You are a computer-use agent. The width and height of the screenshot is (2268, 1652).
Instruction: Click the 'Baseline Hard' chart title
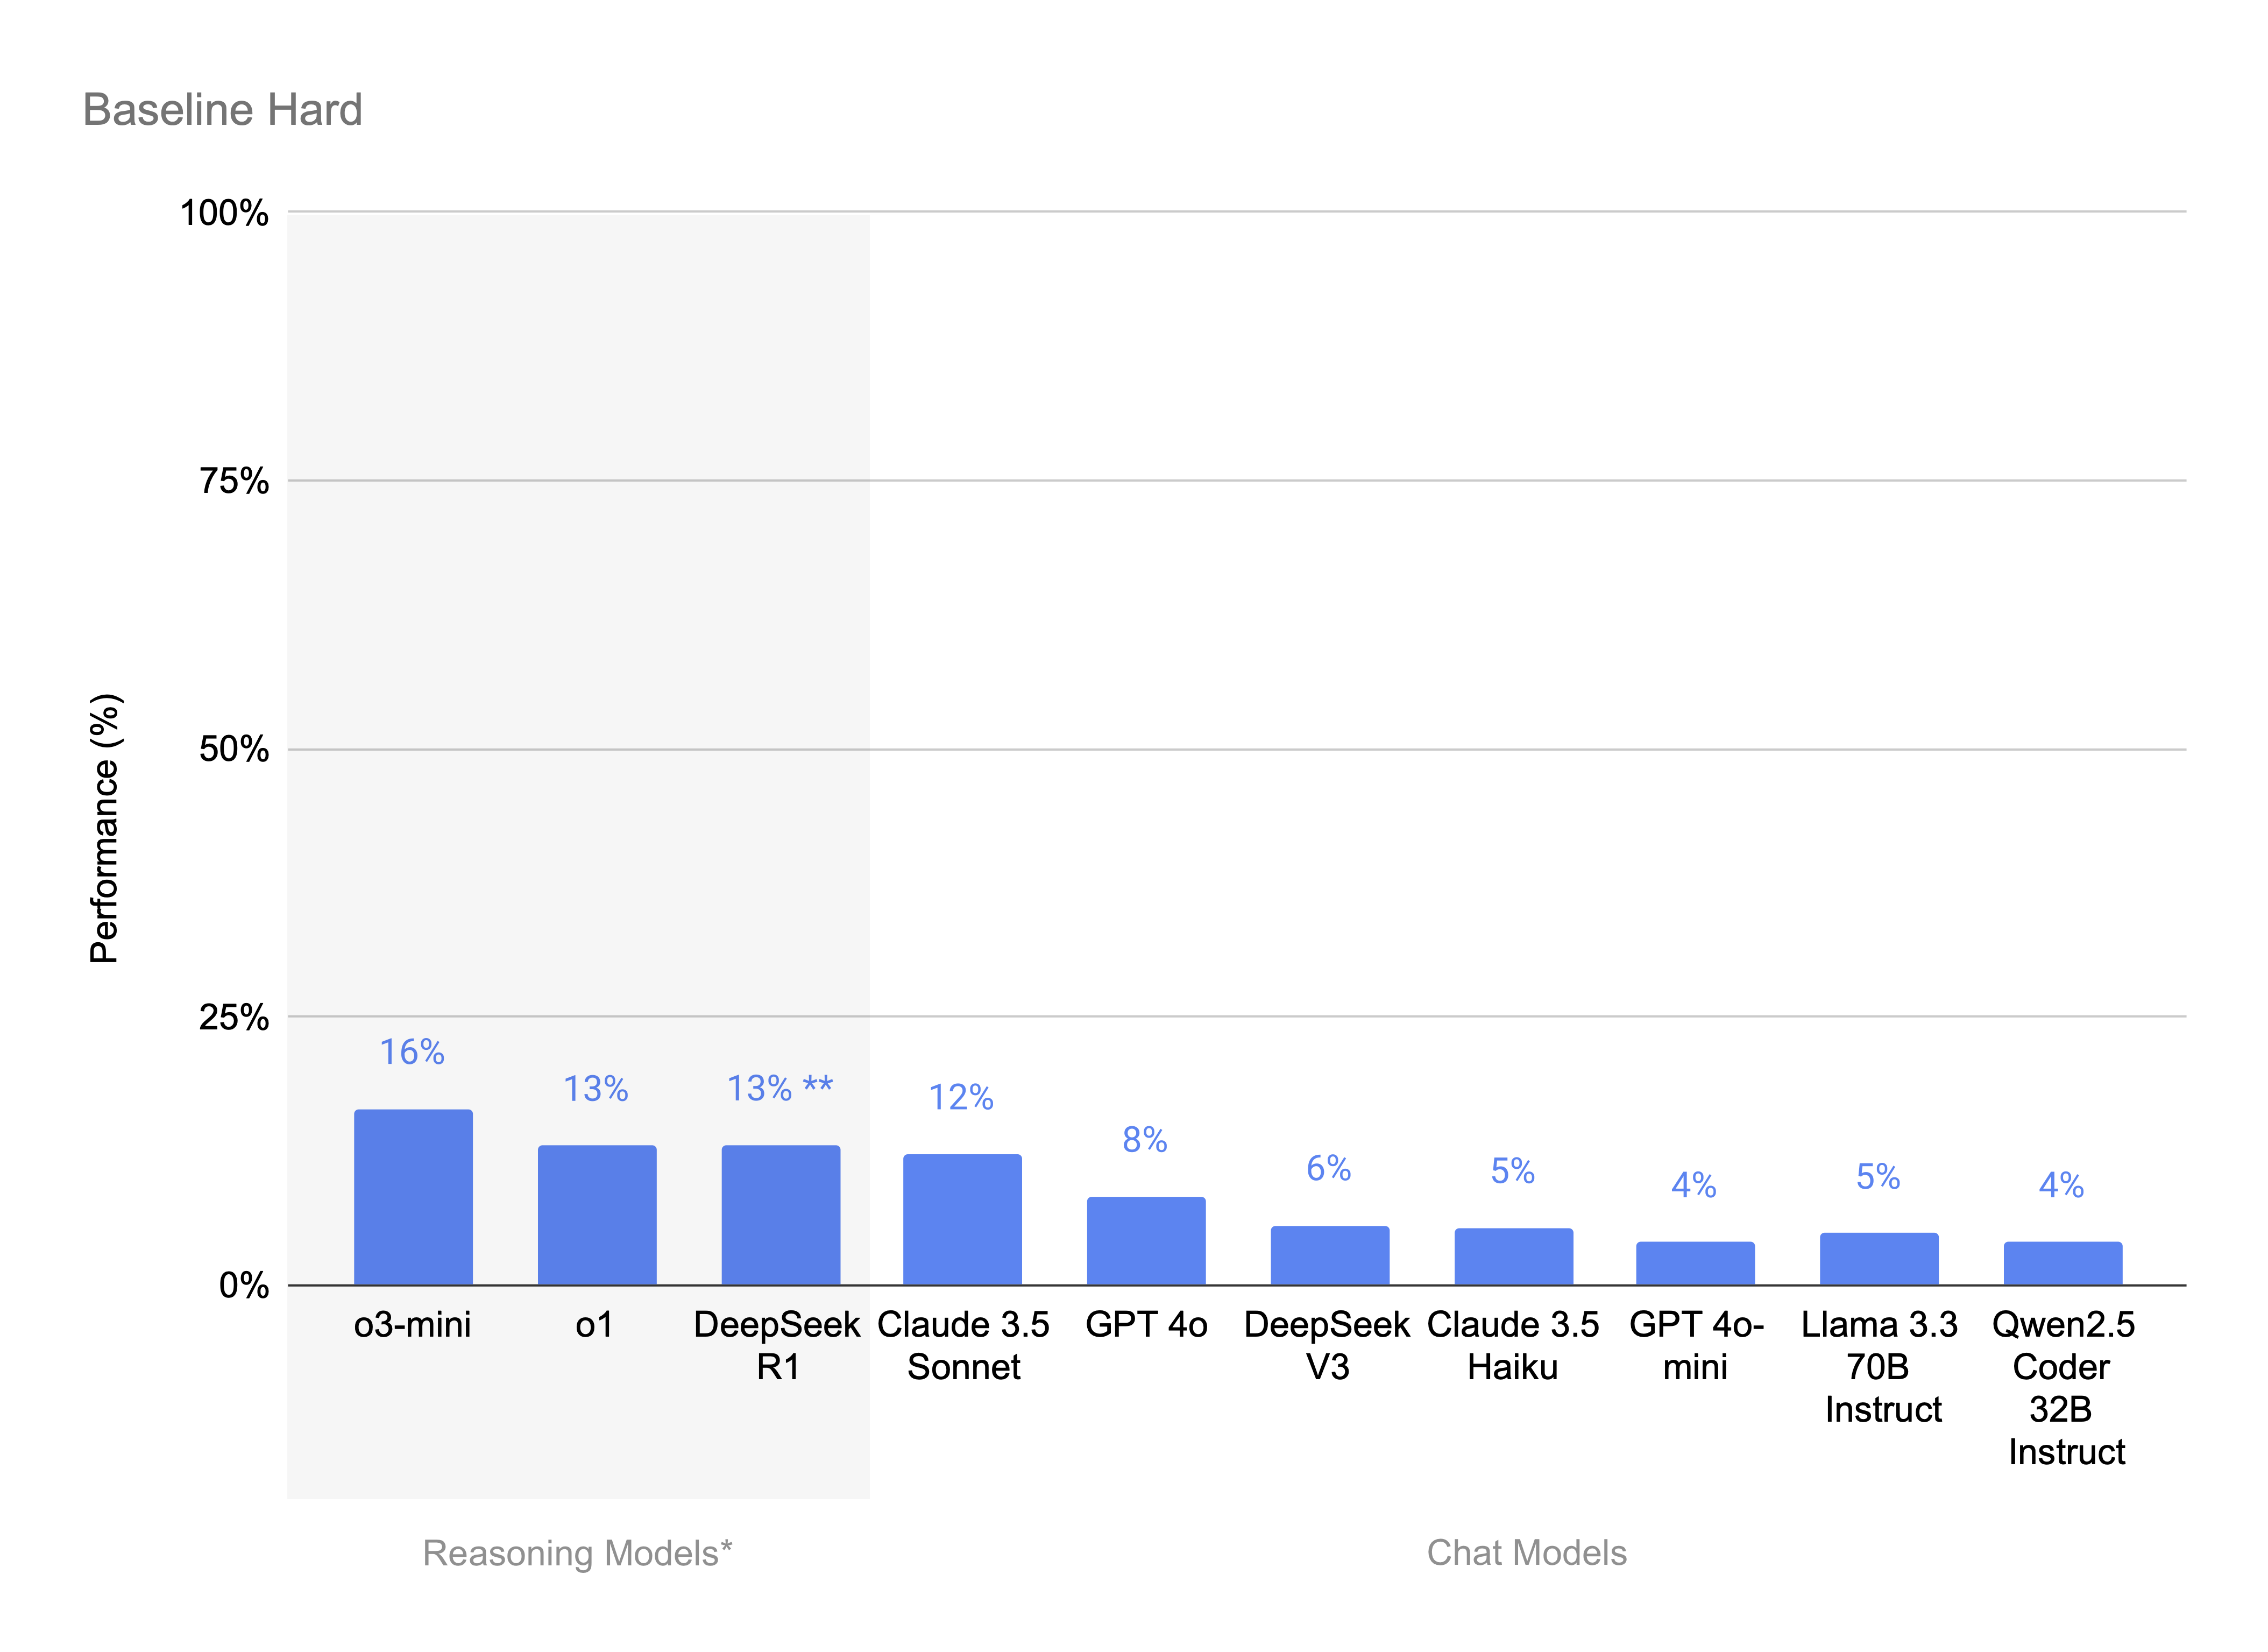click(222, 110)
